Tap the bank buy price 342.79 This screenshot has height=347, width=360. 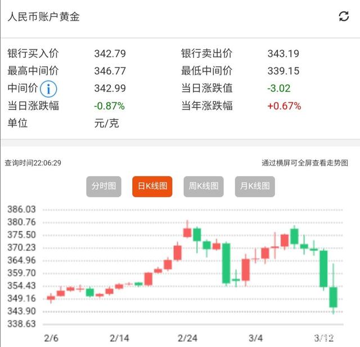[110, 53]
